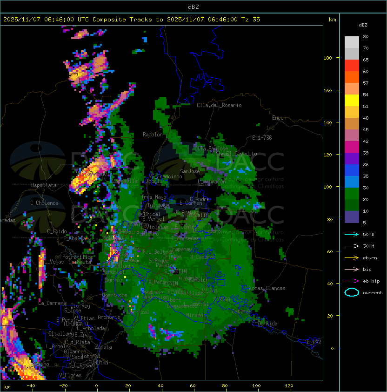The height and width of the screenshot is (392, 387).
Task: Click the JUNIN place label
Action: [171, 283]
